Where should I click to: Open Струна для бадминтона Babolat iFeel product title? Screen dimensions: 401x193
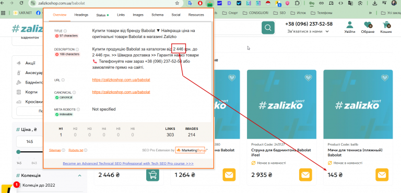click(x=281, y=153)
